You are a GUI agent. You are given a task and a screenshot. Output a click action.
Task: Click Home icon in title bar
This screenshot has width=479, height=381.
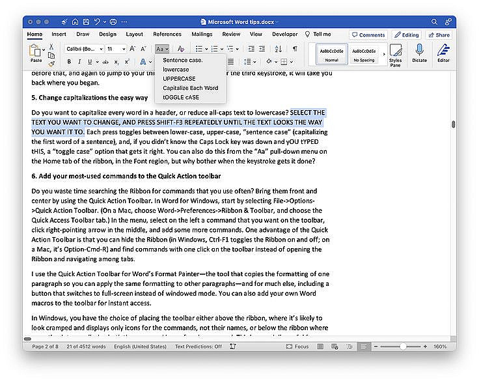tap(75, 21)
